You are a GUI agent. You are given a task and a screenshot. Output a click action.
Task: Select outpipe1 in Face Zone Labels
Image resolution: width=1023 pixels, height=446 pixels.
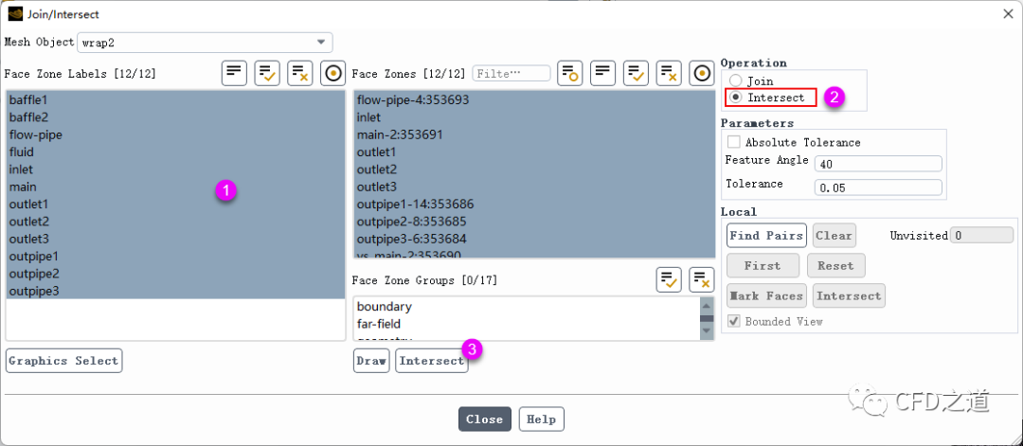(175, 257)
